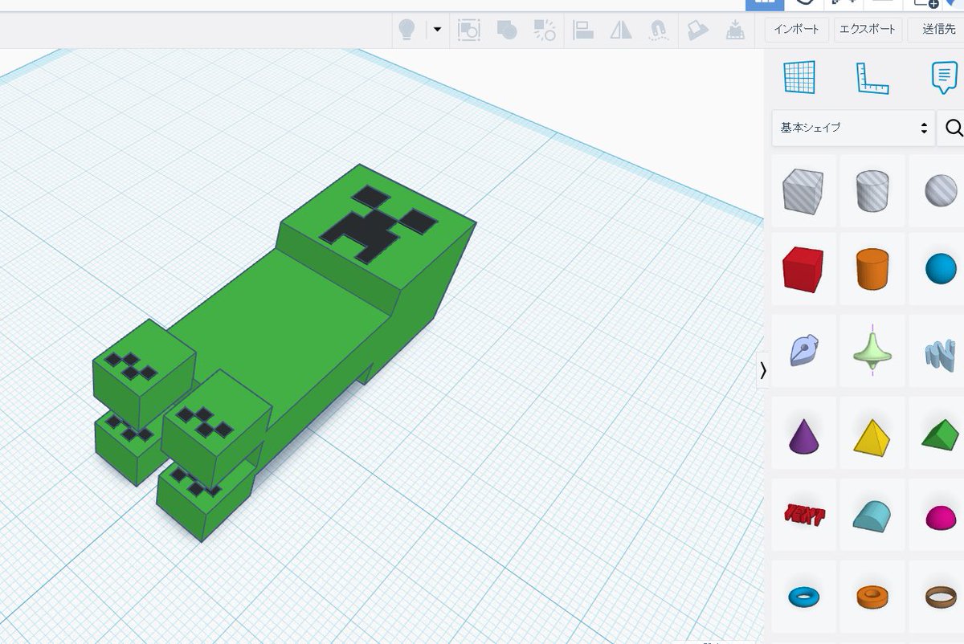Click the combined shapes icon in toolbar
Viewport: 964px width, 644px height.
tap(507, 31)
